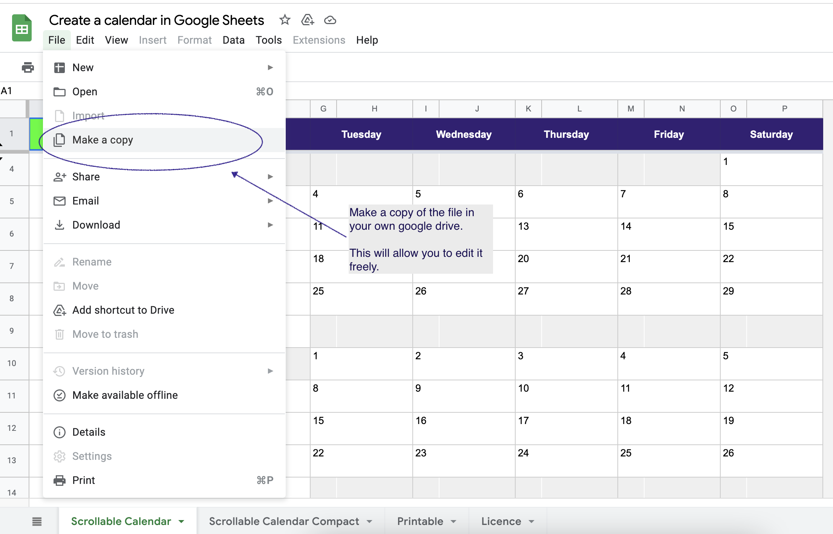The height and width of the screenshot is (534, 833).
Task: Expand the Email submenu arrow
Action: (270, 201)
